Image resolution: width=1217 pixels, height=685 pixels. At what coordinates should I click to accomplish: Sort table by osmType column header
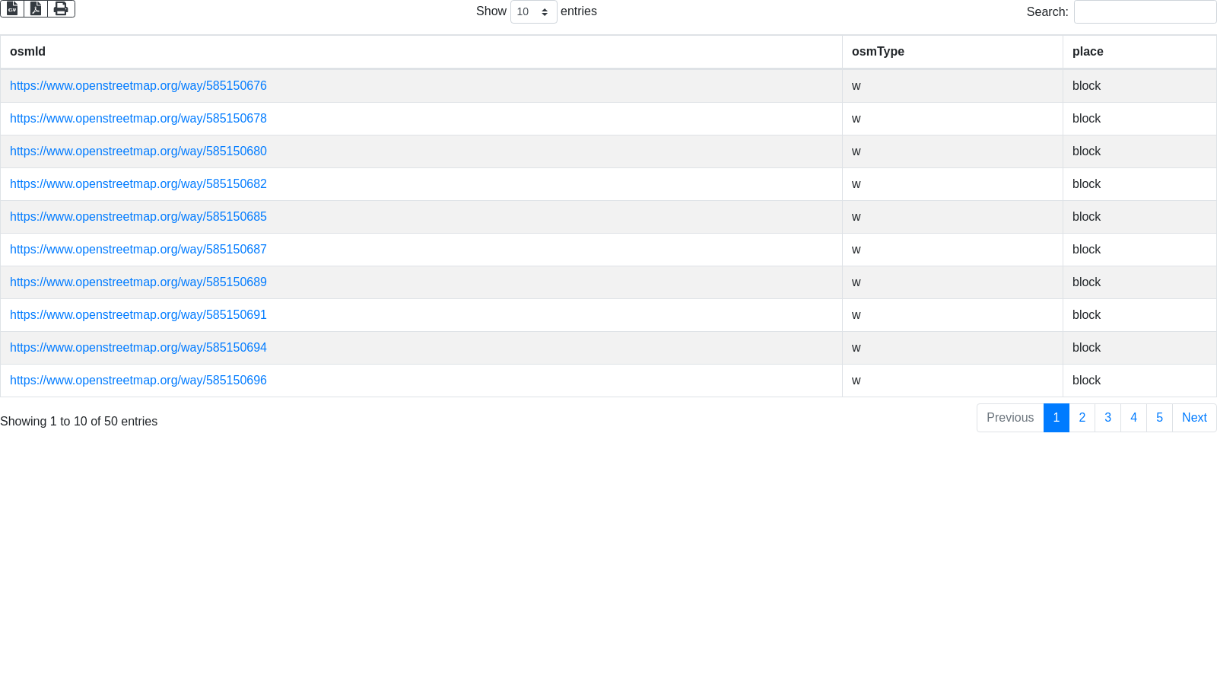pos(878,52)
